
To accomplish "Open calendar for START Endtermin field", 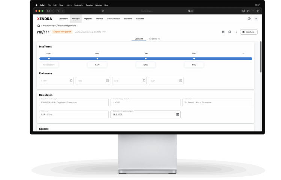I will point(71,81).
